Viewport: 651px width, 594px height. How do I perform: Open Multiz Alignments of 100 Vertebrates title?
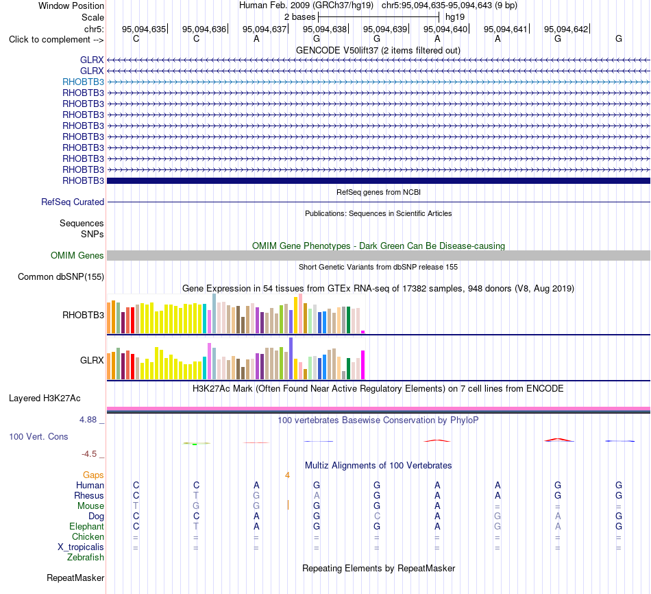[378, 466]
